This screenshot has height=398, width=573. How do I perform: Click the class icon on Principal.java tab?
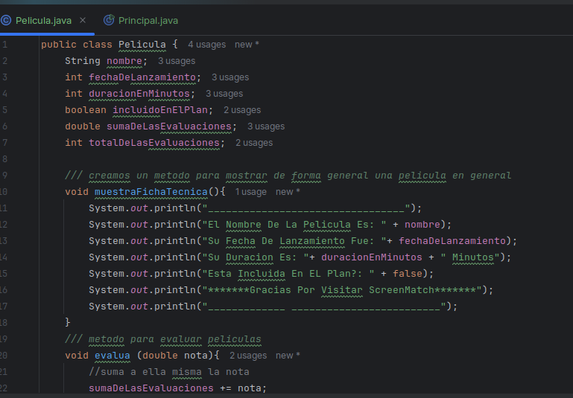pos(109,21)
